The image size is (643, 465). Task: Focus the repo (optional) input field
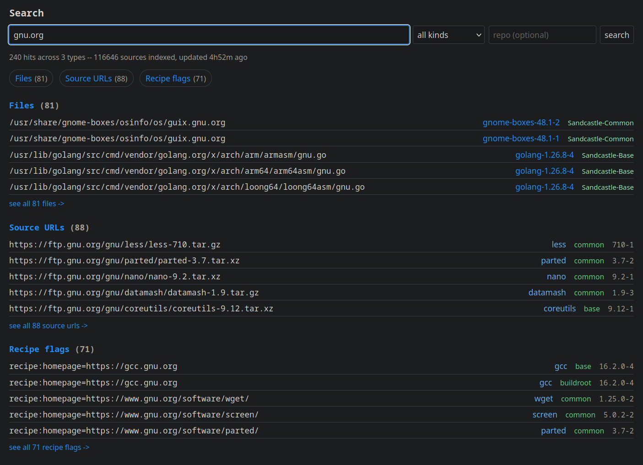pos(542,35)
